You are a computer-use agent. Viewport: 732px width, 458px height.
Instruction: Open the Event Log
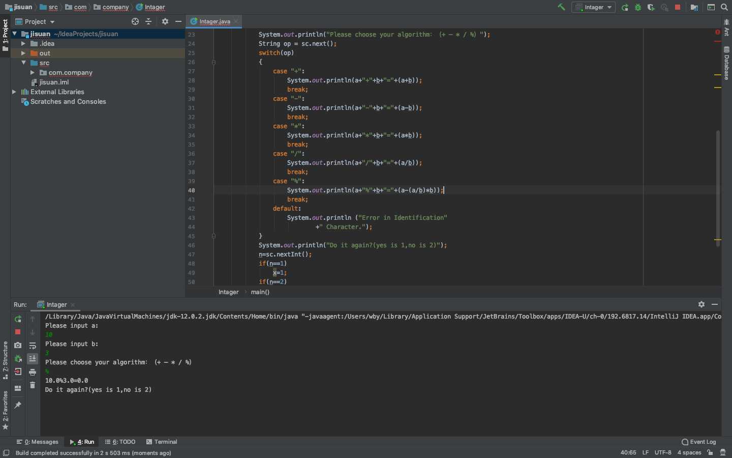699,442
